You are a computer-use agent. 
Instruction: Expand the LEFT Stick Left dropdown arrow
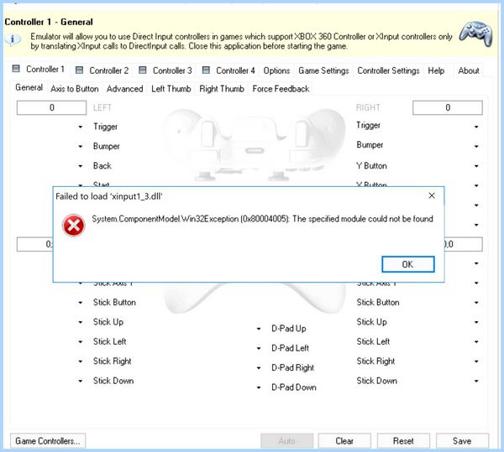[x=81, y=342]
